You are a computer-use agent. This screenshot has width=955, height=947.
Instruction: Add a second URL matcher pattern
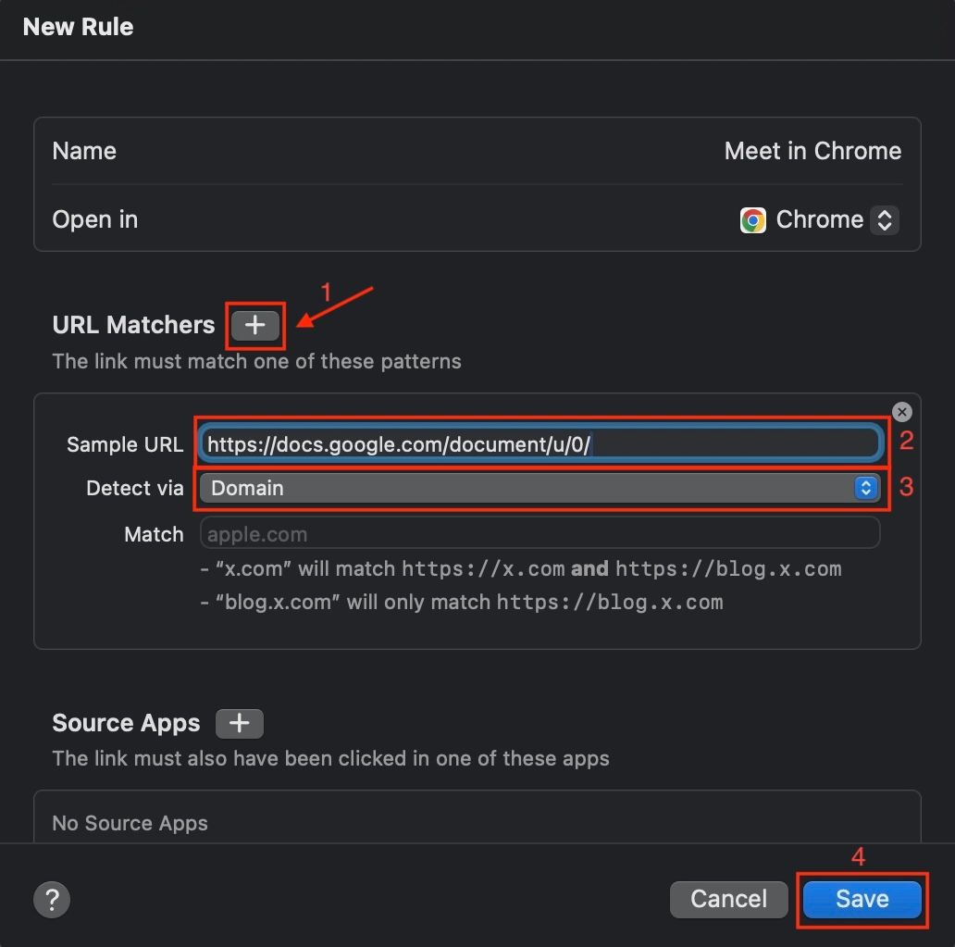(255, 326)
